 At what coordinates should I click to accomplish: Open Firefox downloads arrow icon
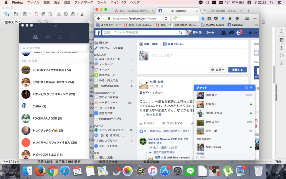(x=223, y=18)
